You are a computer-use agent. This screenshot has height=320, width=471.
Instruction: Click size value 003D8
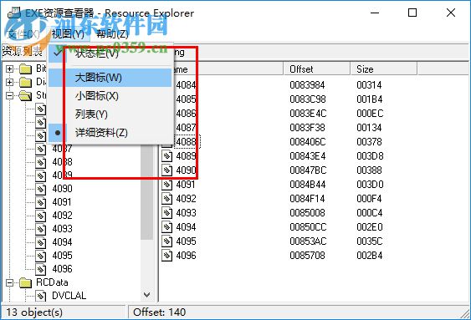coord(370,156)
